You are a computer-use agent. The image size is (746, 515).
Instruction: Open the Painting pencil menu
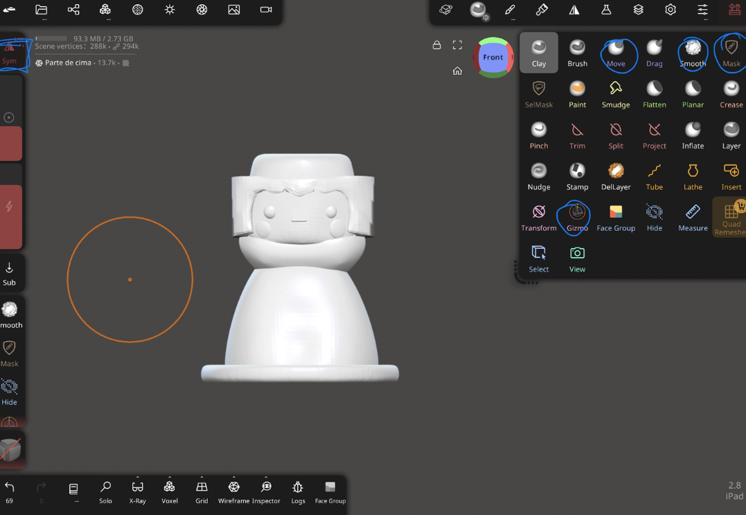click(510, 10)
